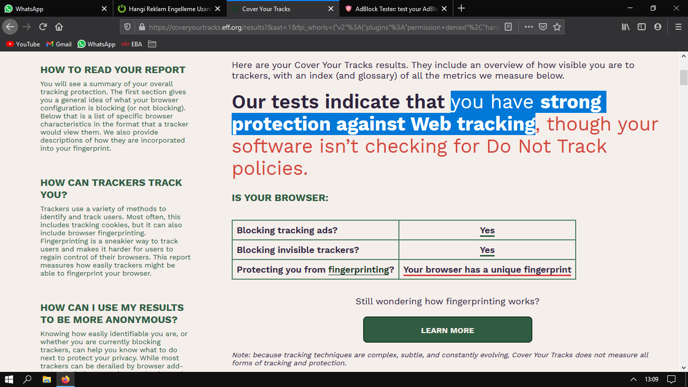Screen dimensions: 688x387
Task: Open the Windows notification center
Action: click(671, 379)
